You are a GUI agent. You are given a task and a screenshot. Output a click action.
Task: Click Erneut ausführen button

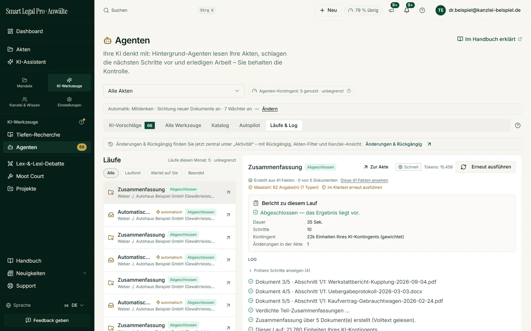[x=486, y=167]
